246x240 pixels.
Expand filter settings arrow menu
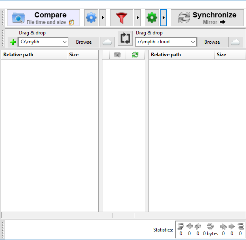[138, 18]
